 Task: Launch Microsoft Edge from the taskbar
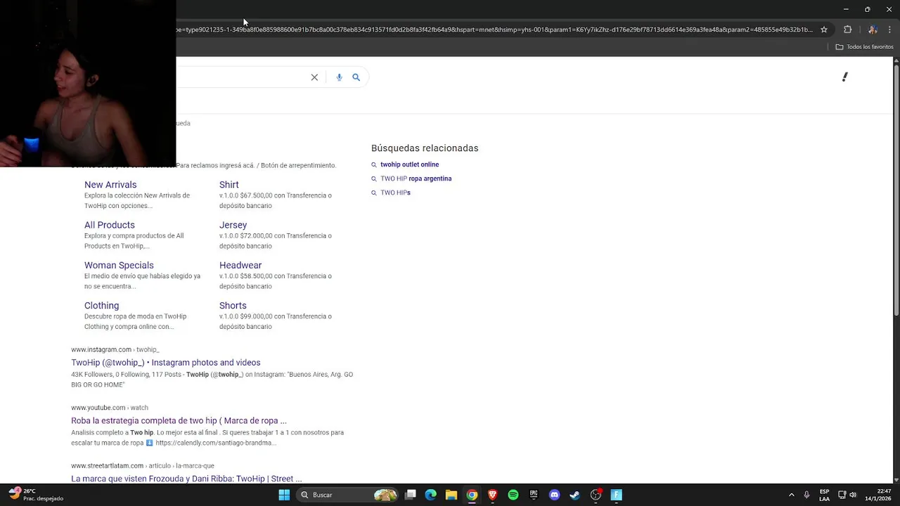[x=431, y=495]
